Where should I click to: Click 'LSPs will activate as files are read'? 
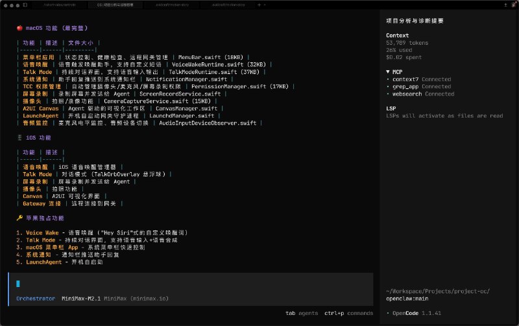444,116
